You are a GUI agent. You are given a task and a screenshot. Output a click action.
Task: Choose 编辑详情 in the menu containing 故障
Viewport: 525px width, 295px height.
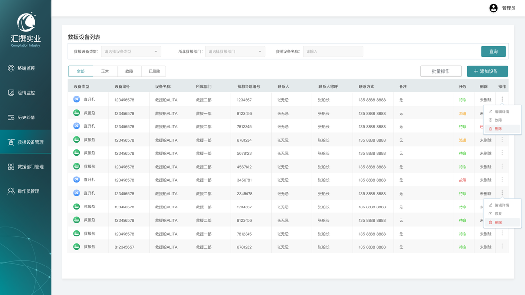pos(502,112)
